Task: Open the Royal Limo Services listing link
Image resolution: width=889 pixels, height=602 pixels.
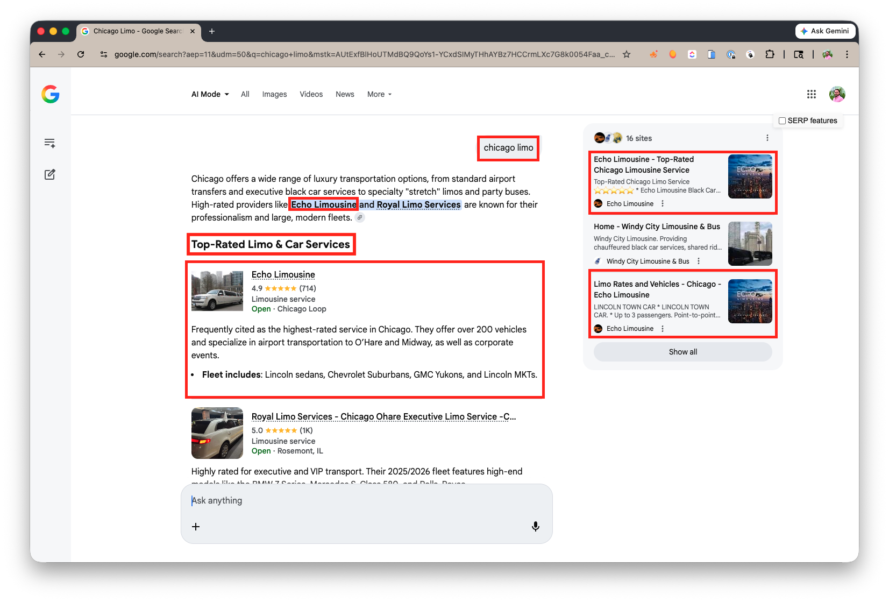Action: point(383,416)
